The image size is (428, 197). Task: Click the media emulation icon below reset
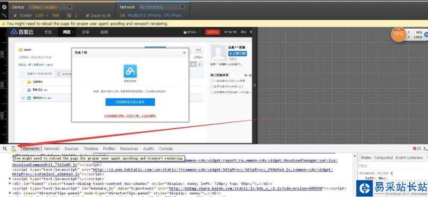click(x=4, y=15)
